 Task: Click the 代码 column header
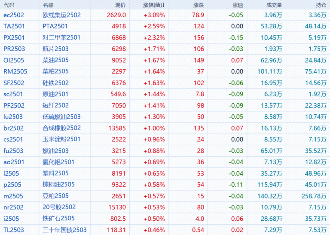point(9,5)
